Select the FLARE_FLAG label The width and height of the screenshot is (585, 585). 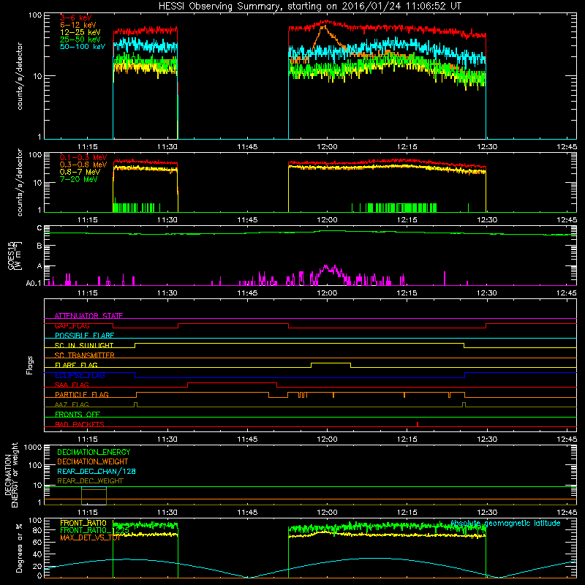(x=76, y=365)
